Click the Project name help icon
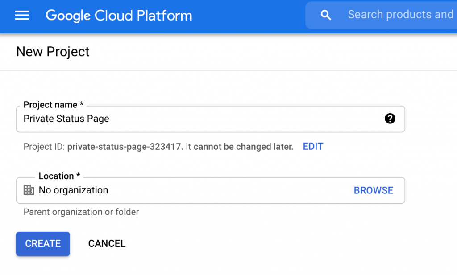The image size is (457, 275). tap(390, 119)
